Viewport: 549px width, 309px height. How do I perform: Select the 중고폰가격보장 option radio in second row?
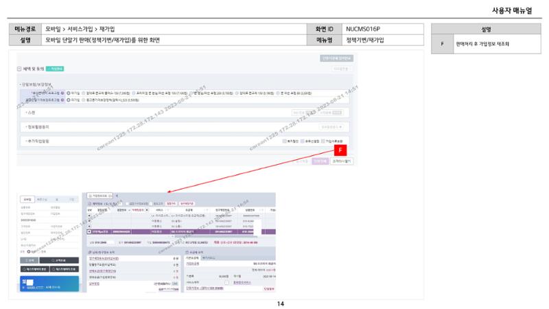[84, 100]
